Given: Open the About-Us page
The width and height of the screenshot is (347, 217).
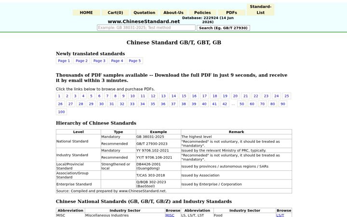Looking at the screenshot, I should (173, 13).
